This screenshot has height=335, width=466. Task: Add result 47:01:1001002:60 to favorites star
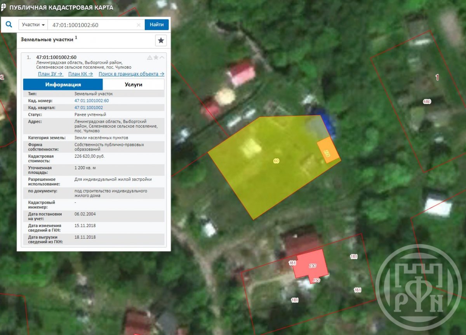click(x=156, y=57)
